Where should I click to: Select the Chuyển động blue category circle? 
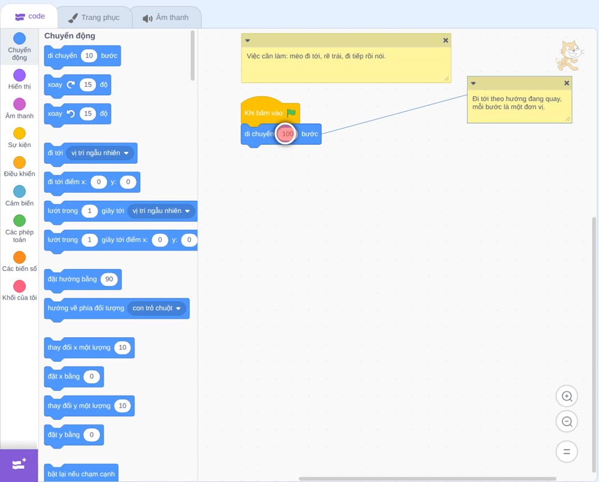coord(20,38)
